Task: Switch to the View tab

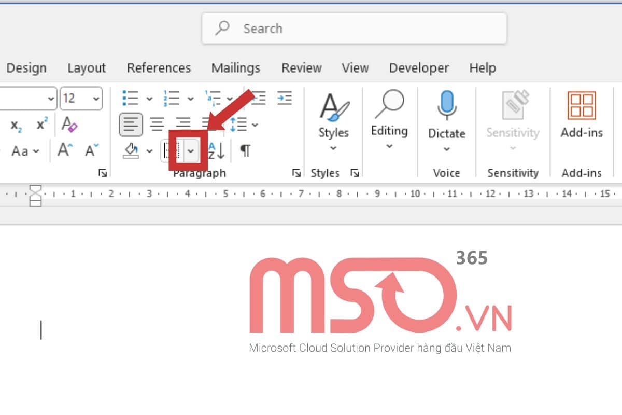Action: pyautogui.click(x=355, y=68)
